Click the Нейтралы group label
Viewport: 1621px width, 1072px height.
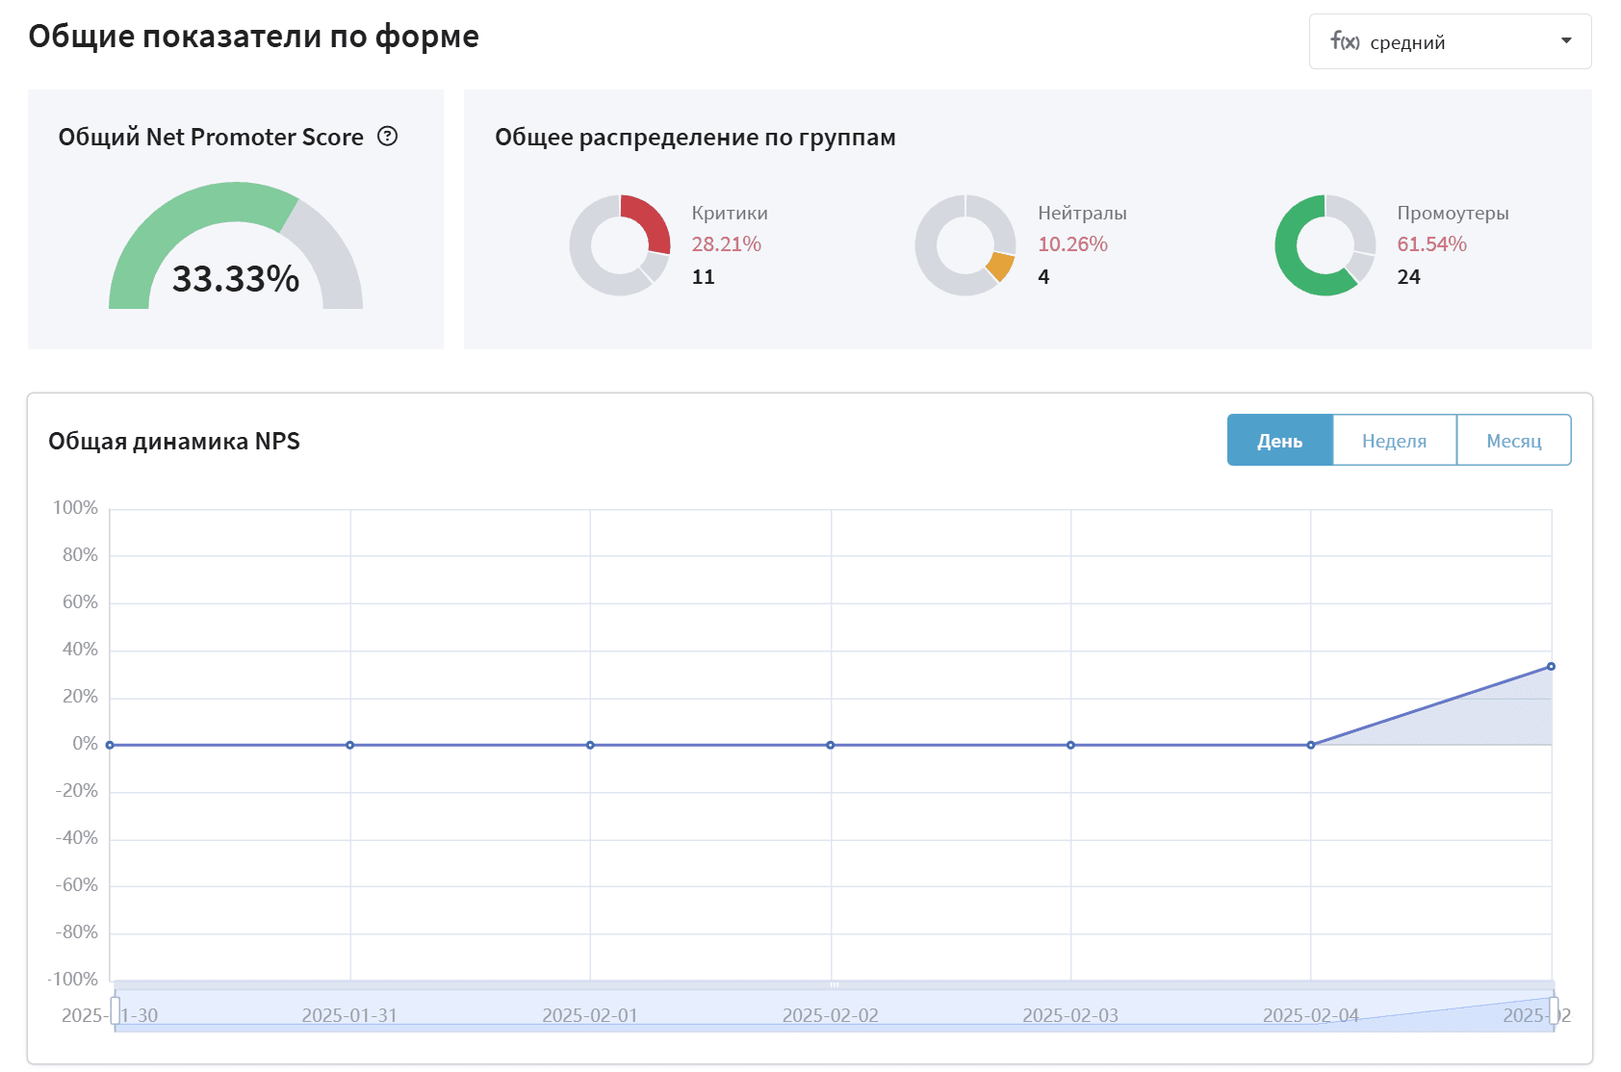pyautogui.click(x=1082, y=213)
